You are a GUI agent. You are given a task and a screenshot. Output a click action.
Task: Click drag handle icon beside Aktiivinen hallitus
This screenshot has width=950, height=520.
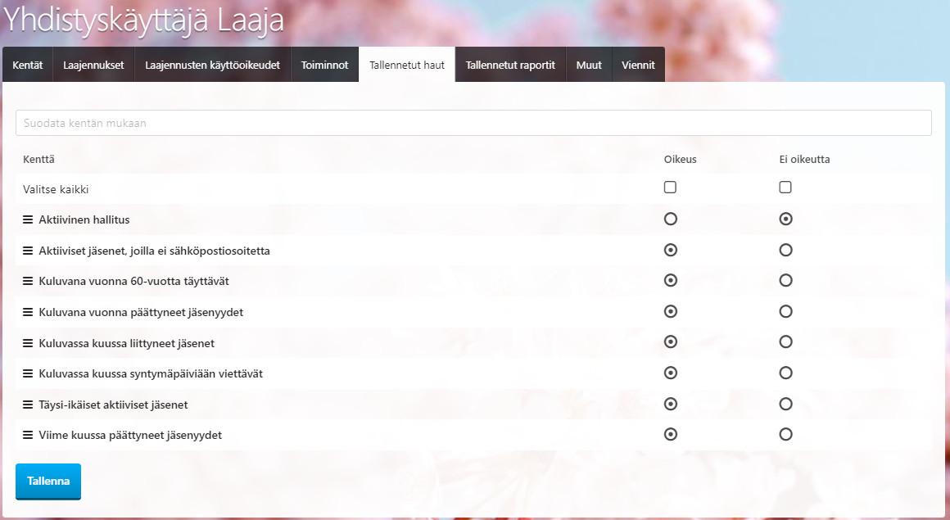(x=27, y=219)
